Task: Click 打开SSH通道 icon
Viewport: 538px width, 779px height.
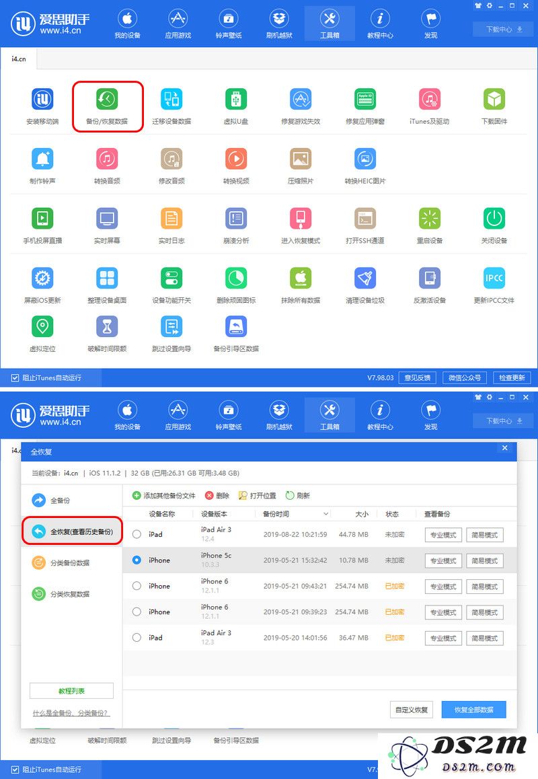Action: click(365, 219)
